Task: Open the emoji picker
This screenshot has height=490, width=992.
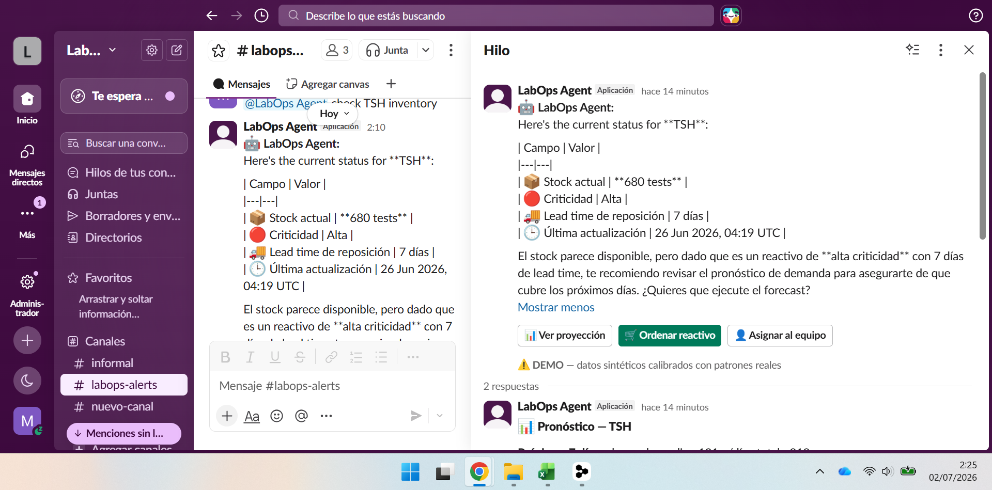Action: [x=277, y=416]
